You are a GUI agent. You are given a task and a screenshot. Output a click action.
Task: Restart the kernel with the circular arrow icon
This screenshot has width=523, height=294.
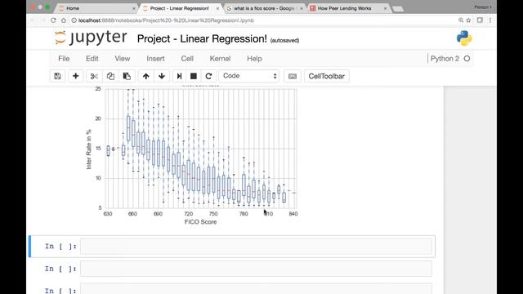[x=209, y=76]
